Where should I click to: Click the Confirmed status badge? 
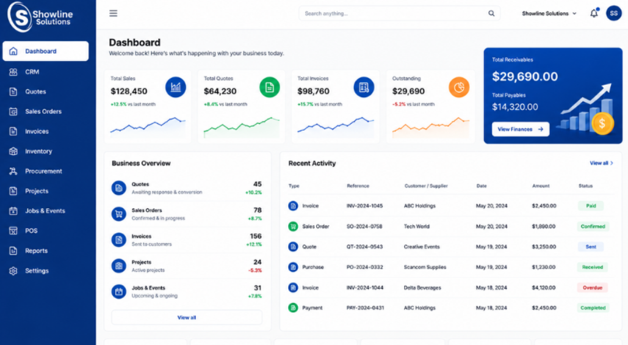(x=593, y=227)
